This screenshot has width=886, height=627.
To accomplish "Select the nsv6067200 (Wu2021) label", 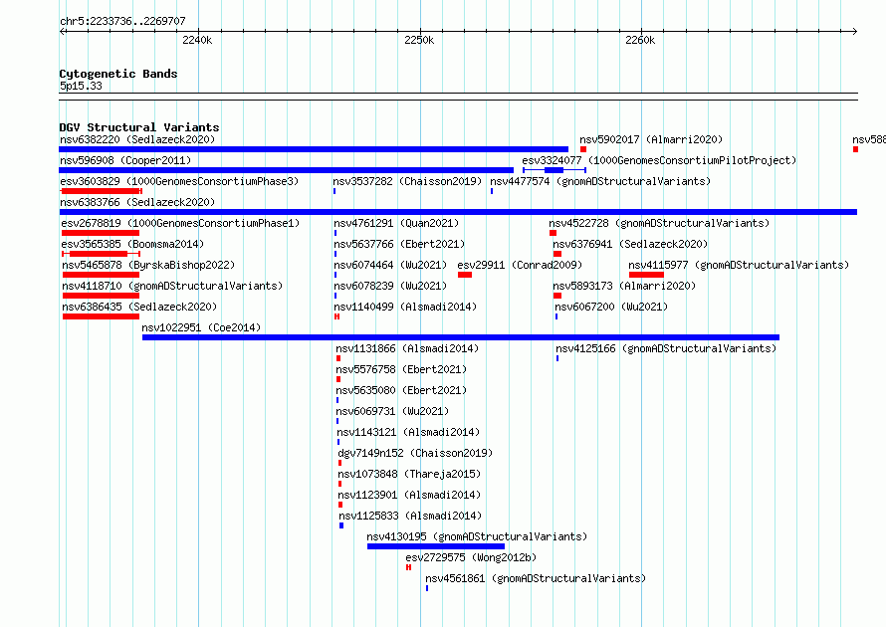I will (x=611, y=307).
